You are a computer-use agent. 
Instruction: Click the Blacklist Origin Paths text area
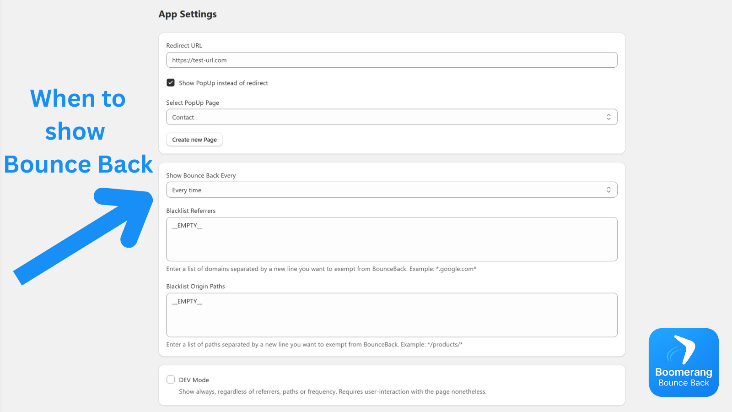point(392,315)
